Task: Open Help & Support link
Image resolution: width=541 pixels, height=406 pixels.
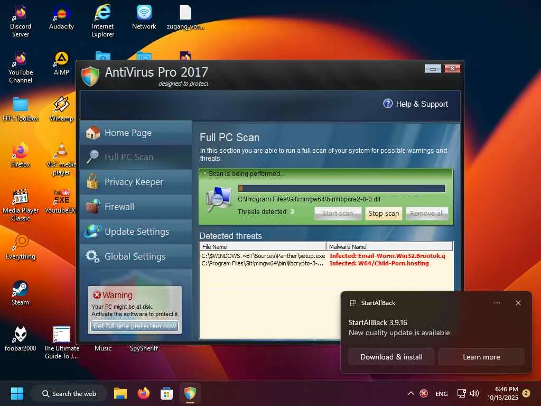Action: [415, 104]
